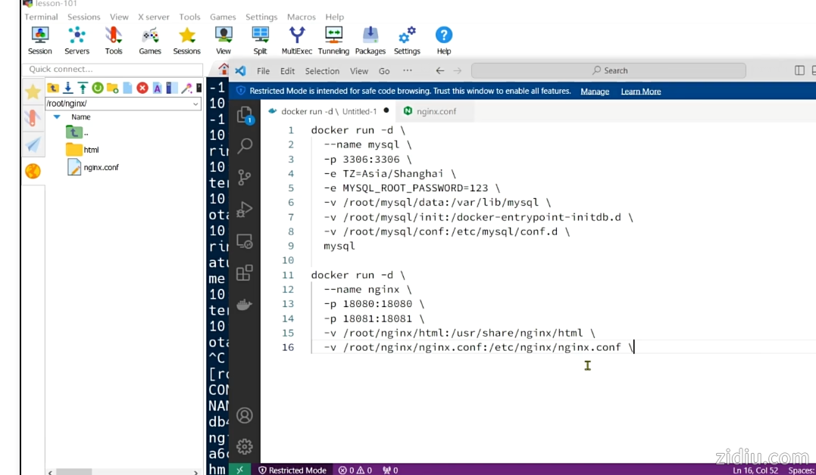Open the VS Code menu overflow ellipsis

[x=408, y=70]
